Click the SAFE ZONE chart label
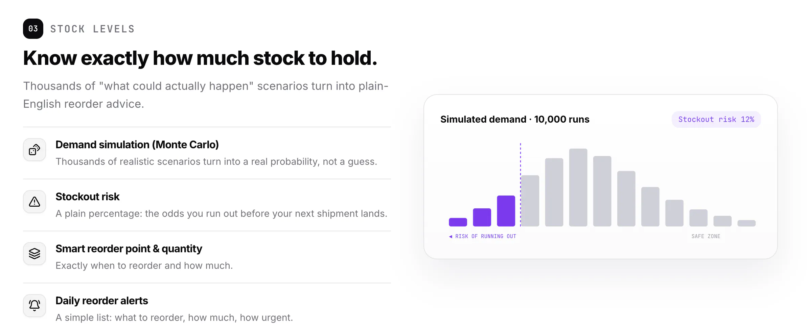The image size is (807, 335). point(706,236)
